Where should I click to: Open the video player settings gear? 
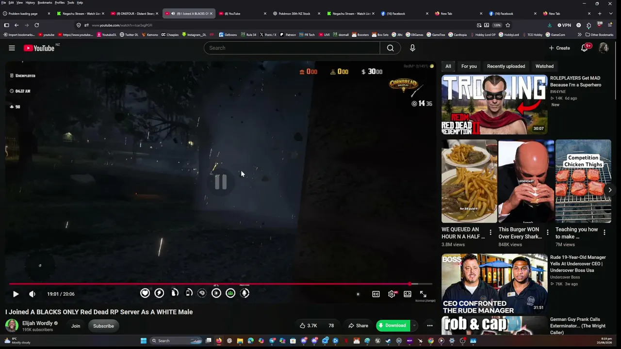point(392,294)
